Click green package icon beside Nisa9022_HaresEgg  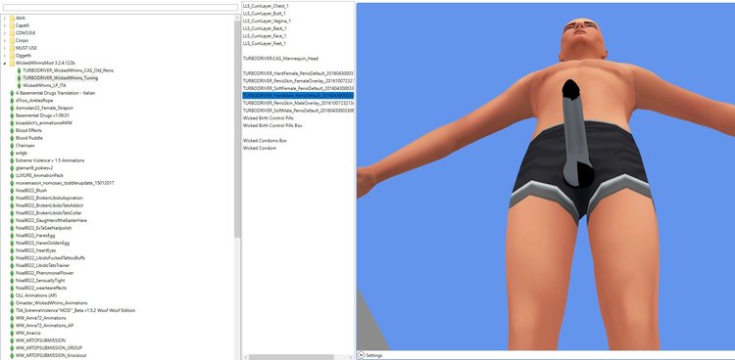click(12, 236)
